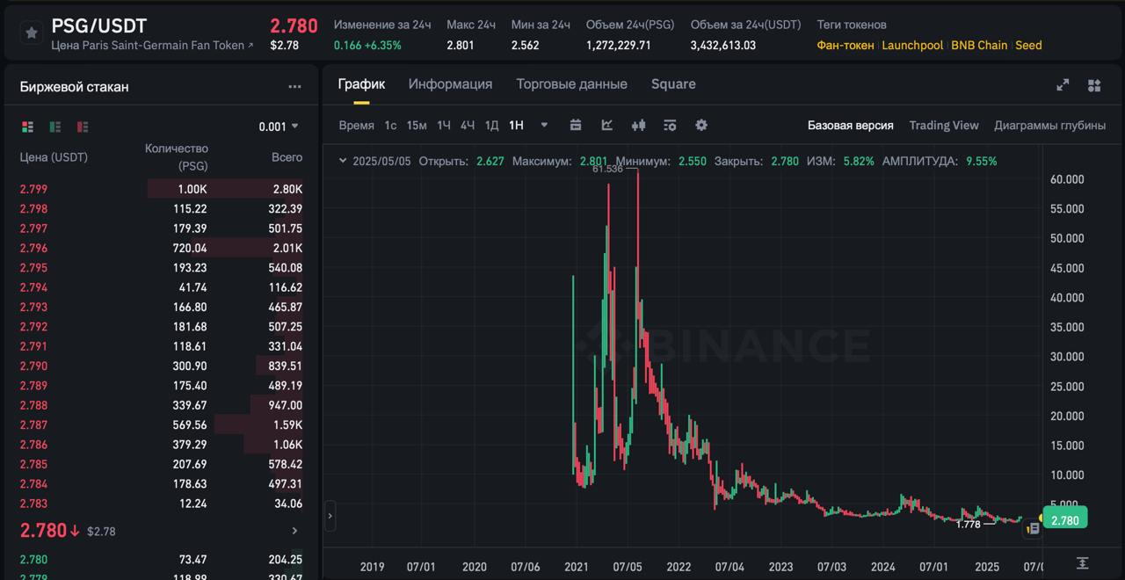1125x580 pixels.
Task: Open the chart display options icon
Action: click(x=670, y=125)
